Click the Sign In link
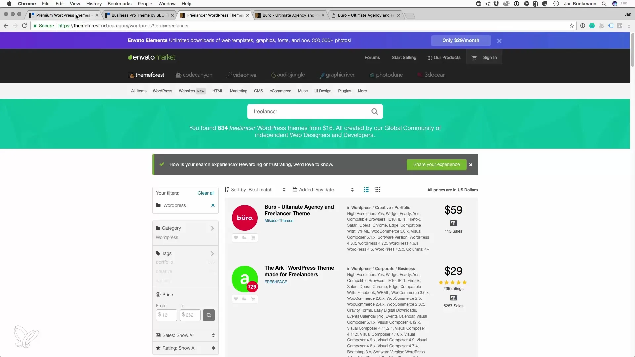The image size is (635, 357). (490, 58)
